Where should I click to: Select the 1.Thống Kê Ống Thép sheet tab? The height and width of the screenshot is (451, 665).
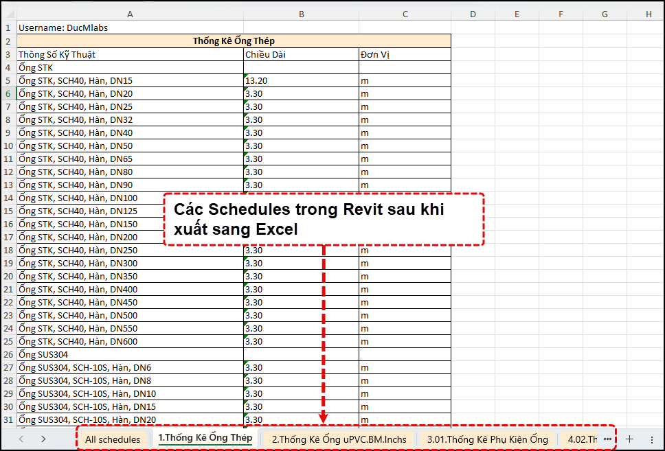pos(205,438)
